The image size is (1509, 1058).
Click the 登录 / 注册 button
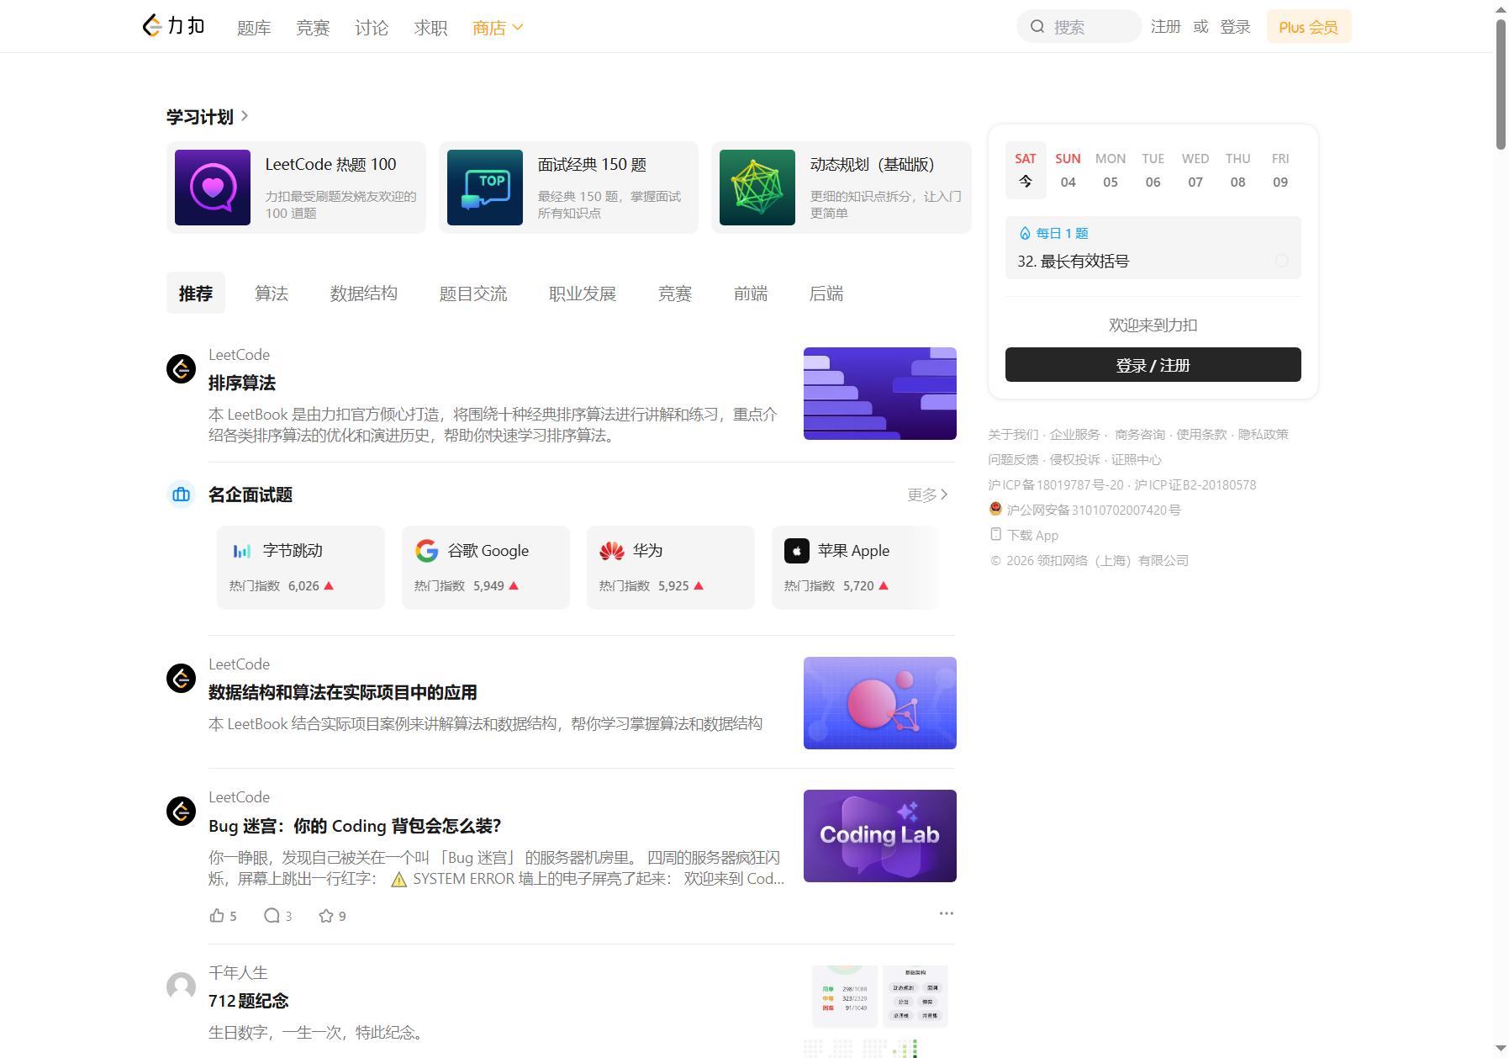pos(1153,365)
